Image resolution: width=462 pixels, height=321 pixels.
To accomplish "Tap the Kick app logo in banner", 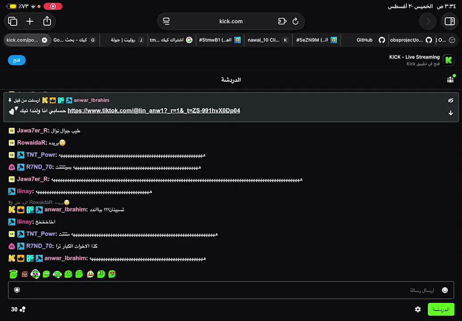I will (x=449, y=60).
